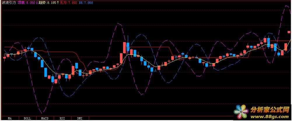
Task: Click the yellow up arrow after 趋势
Action: click(x=58, y=3)
